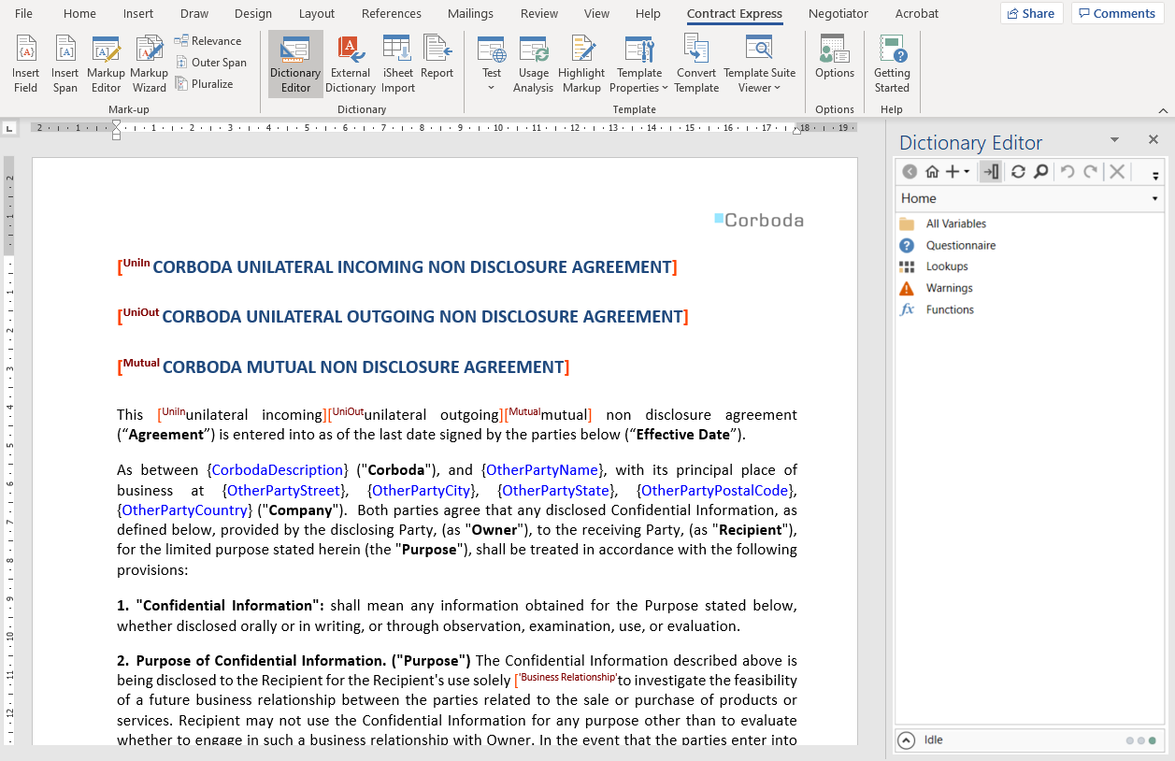Click the green status indicator dot
The width and height of the screenshot is (1175, 761).
point(1153,739)
